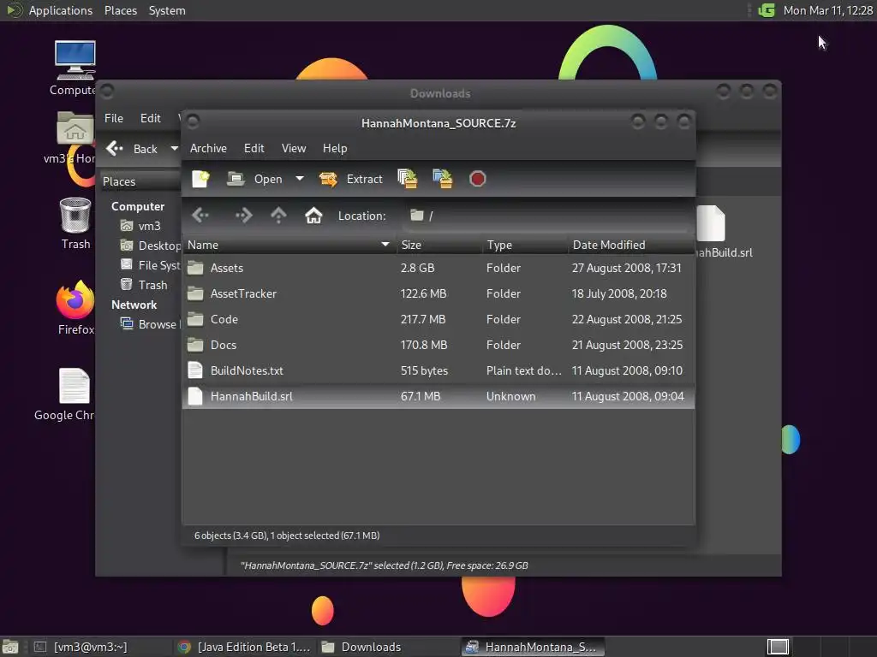Click the add files to archive icon
Viewport: 877px width, 657px height.
(407, 179)
